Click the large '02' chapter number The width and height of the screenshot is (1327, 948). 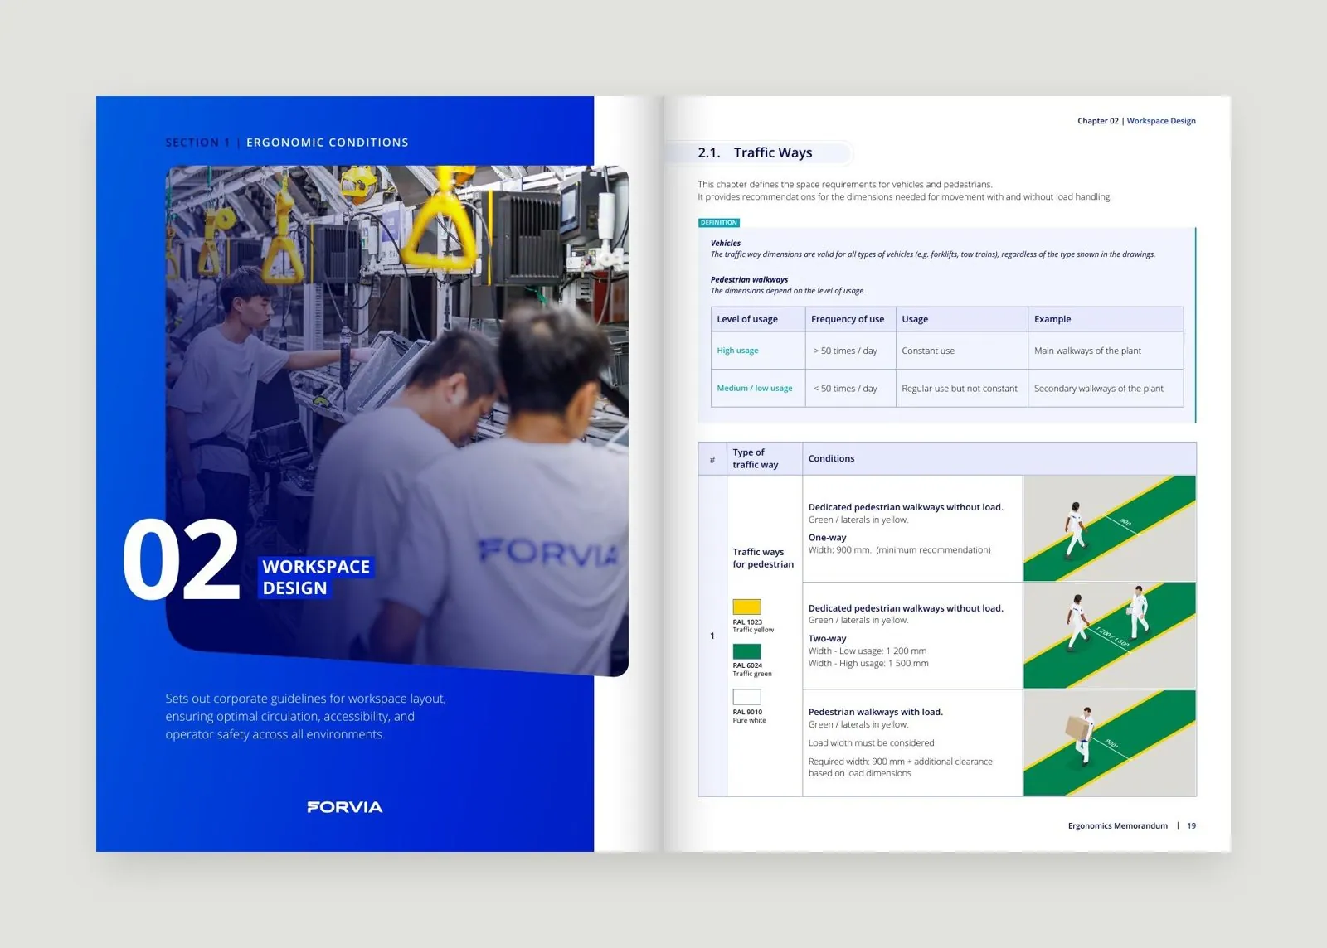(x=181, y=559)
